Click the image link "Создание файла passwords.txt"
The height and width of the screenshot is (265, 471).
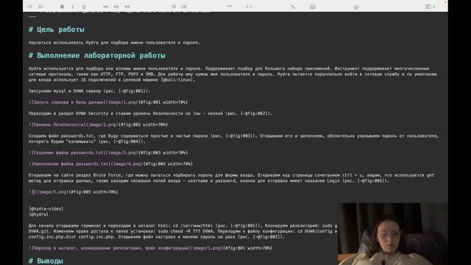click(x=83, y=152)
